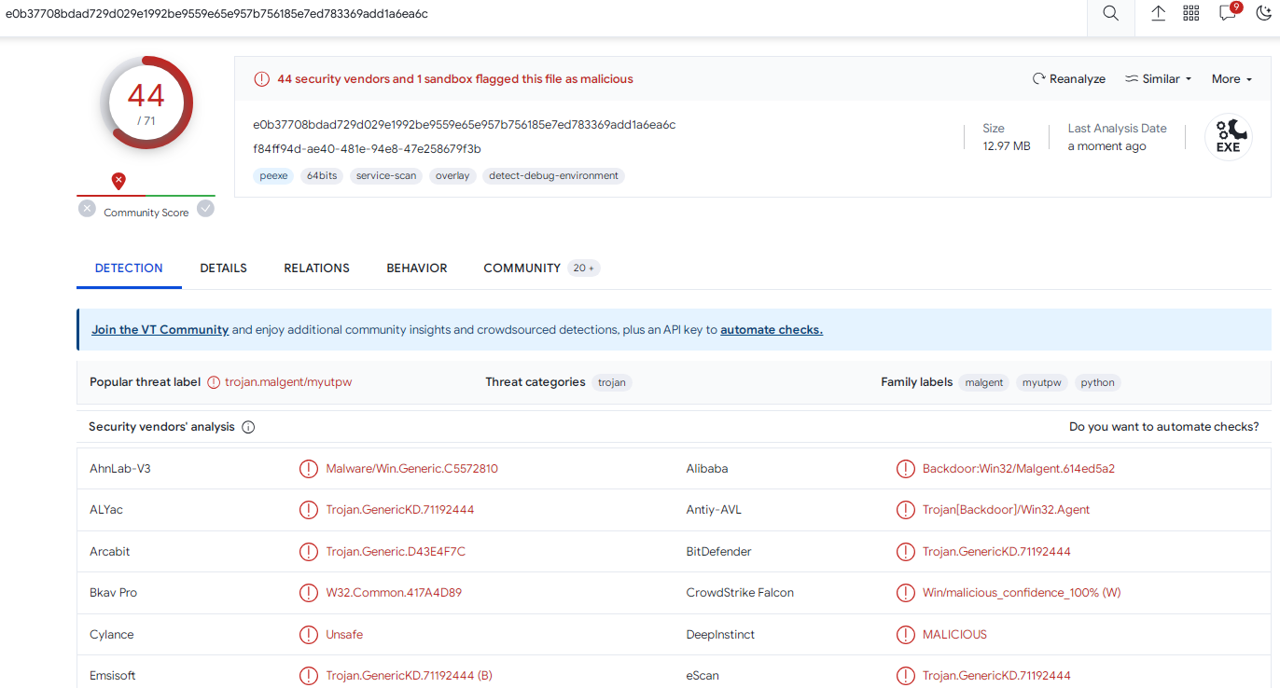Screen dimensions: 1280x688
Task: Click the 44 / 71 detection score gauge
Action: 146,103
